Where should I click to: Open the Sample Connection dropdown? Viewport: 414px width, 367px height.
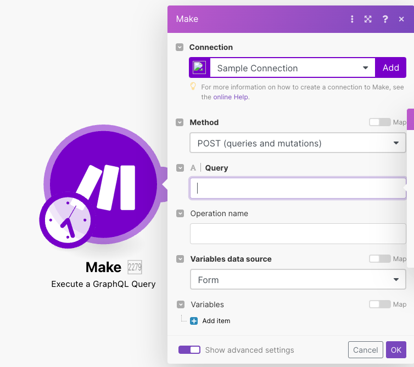pos(293,68)
